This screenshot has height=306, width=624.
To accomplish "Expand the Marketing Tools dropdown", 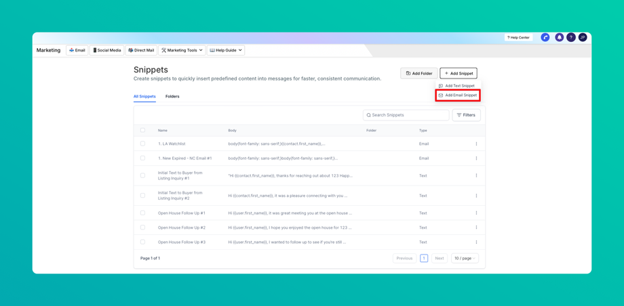I will click(182, 51).
